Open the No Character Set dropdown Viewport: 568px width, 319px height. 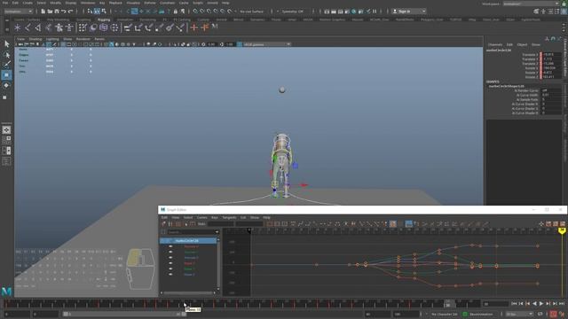[445, 314]
